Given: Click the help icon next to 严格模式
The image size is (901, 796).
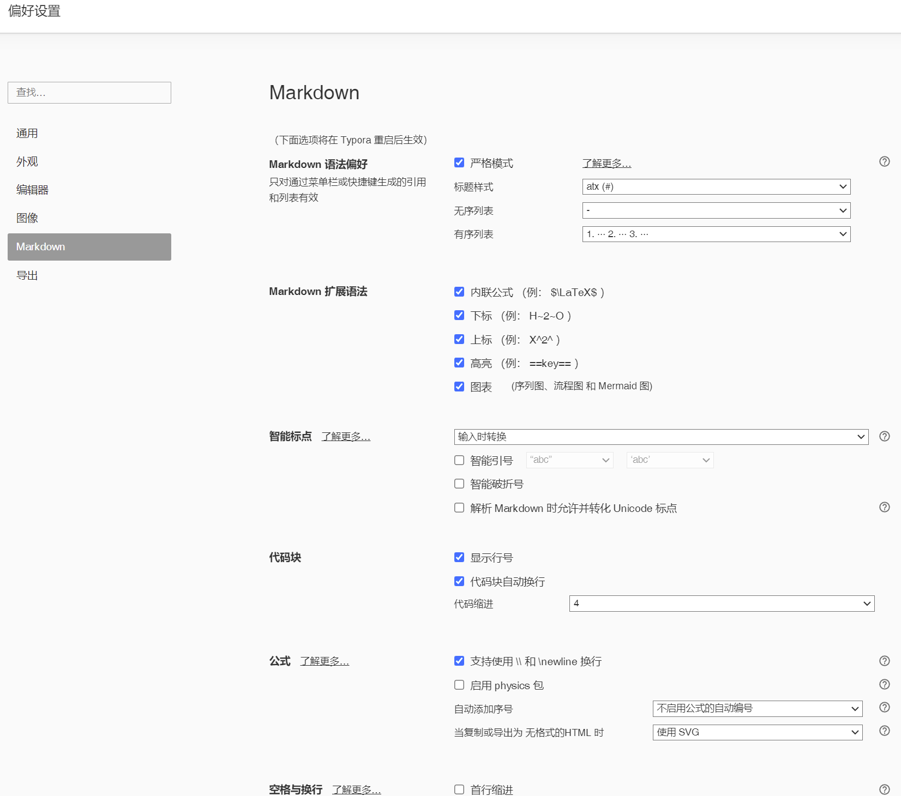Looking at the screenshot, I should [884, 161].
